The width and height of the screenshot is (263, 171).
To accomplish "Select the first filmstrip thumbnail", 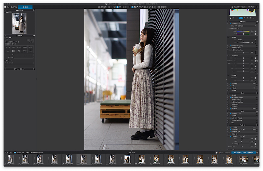I will (x=11, y=160).
